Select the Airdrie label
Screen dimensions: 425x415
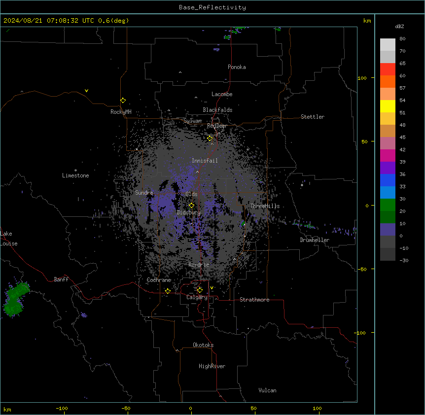pyautogui.click(x=199, y=265)
